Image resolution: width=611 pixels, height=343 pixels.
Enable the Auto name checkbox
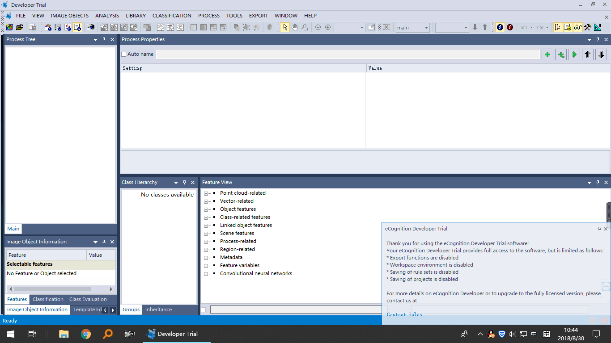(x=124, y=54)
